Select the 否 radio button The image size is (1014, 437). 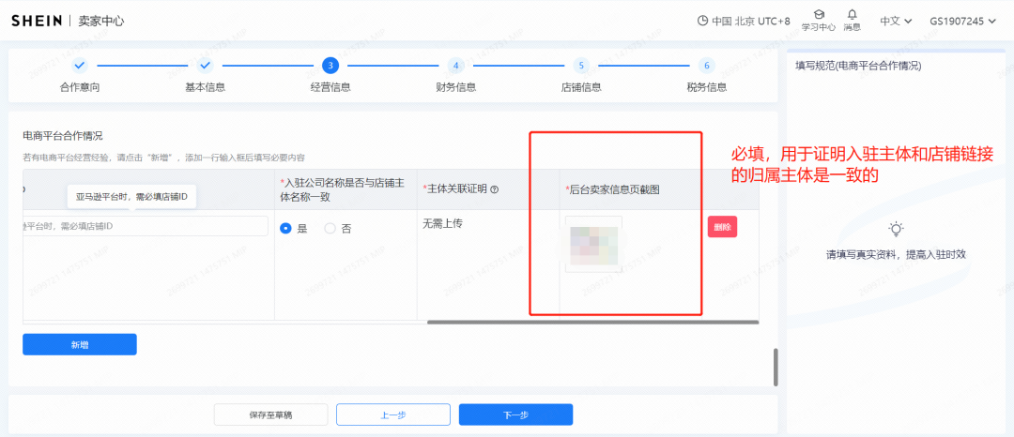[330, 228]
